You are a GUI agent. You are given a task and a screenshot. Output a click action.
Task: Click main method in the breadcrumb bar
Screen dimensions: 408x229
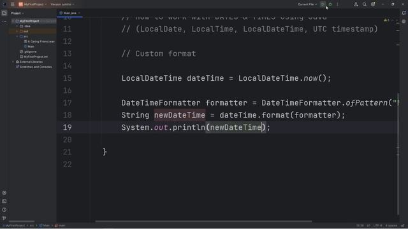(x=60, y=226)
